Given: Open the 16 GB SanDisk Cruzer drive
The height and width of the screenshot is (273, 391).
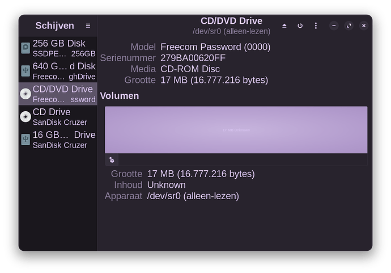Looking at the screenshot, I should tap(63, 139).
